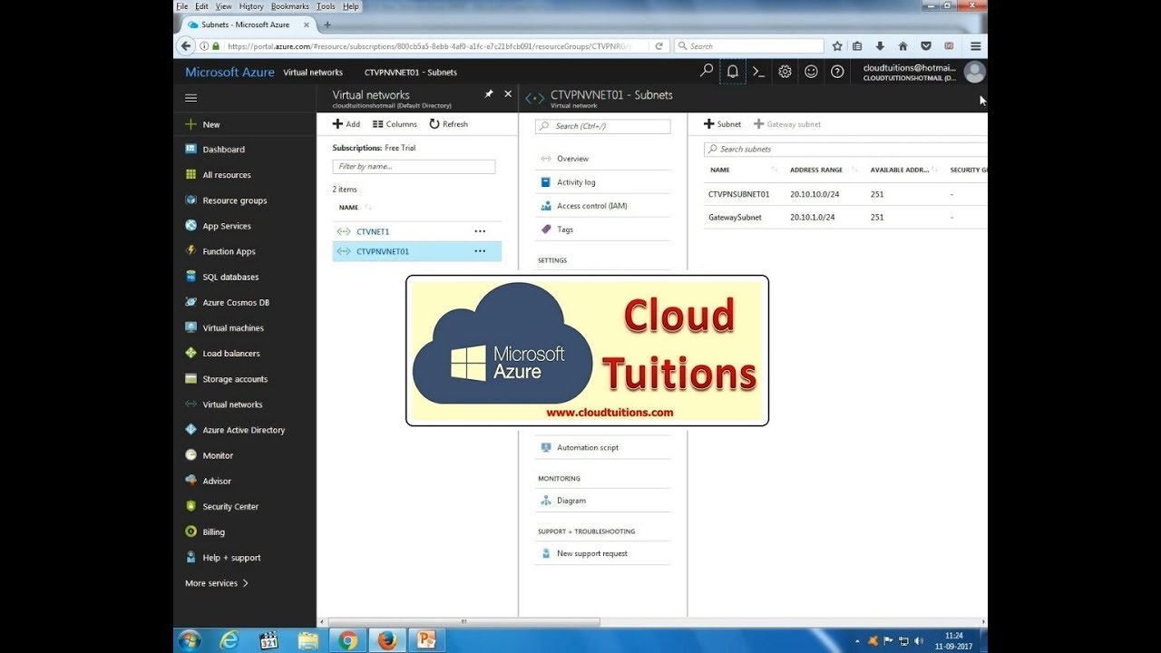This screenshot has width=1161, height=653.
Task: Open the context menu for CTVNET1
Action: [480, 231]
